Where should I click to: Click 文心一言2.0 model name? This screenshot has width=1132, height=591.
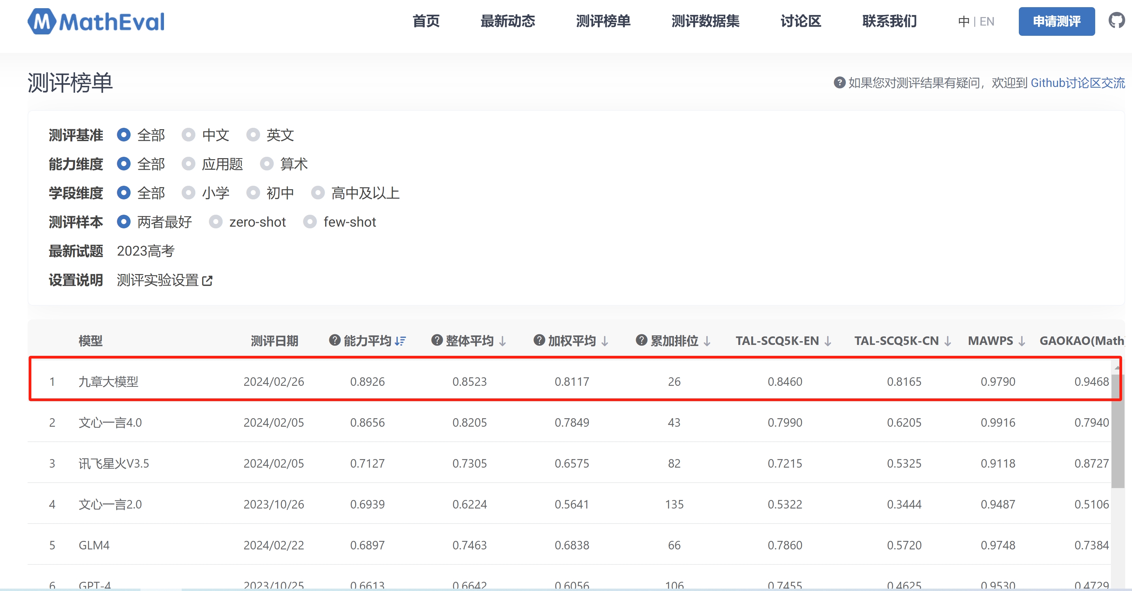coord(110,504)
